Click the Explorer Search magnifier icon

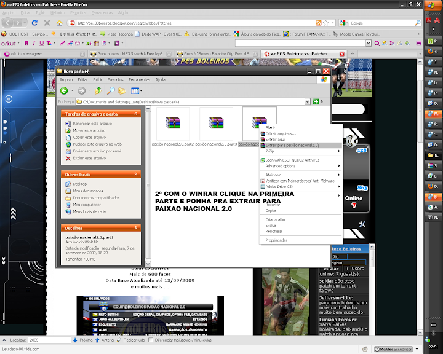click(111, 90)
